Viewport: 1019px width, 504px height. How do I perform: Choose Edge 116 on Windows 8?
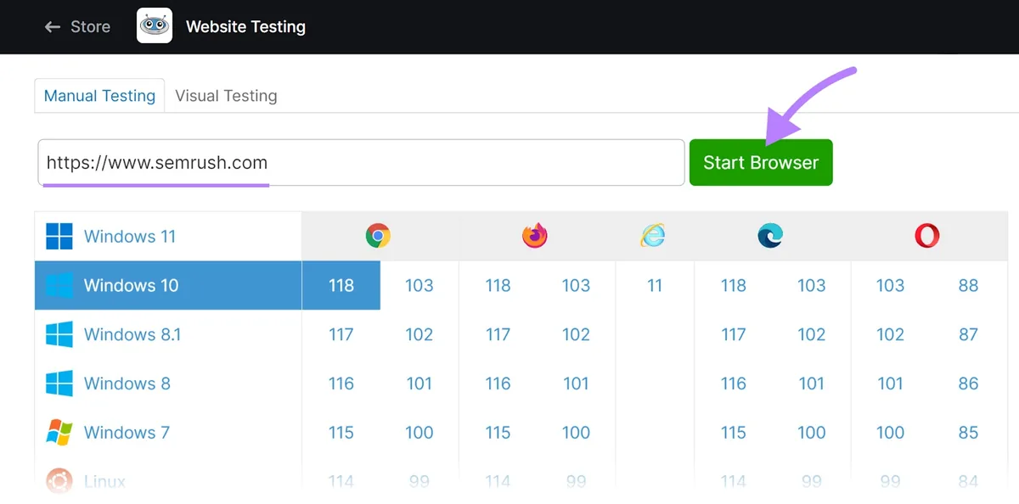click(x=734, y=384)
